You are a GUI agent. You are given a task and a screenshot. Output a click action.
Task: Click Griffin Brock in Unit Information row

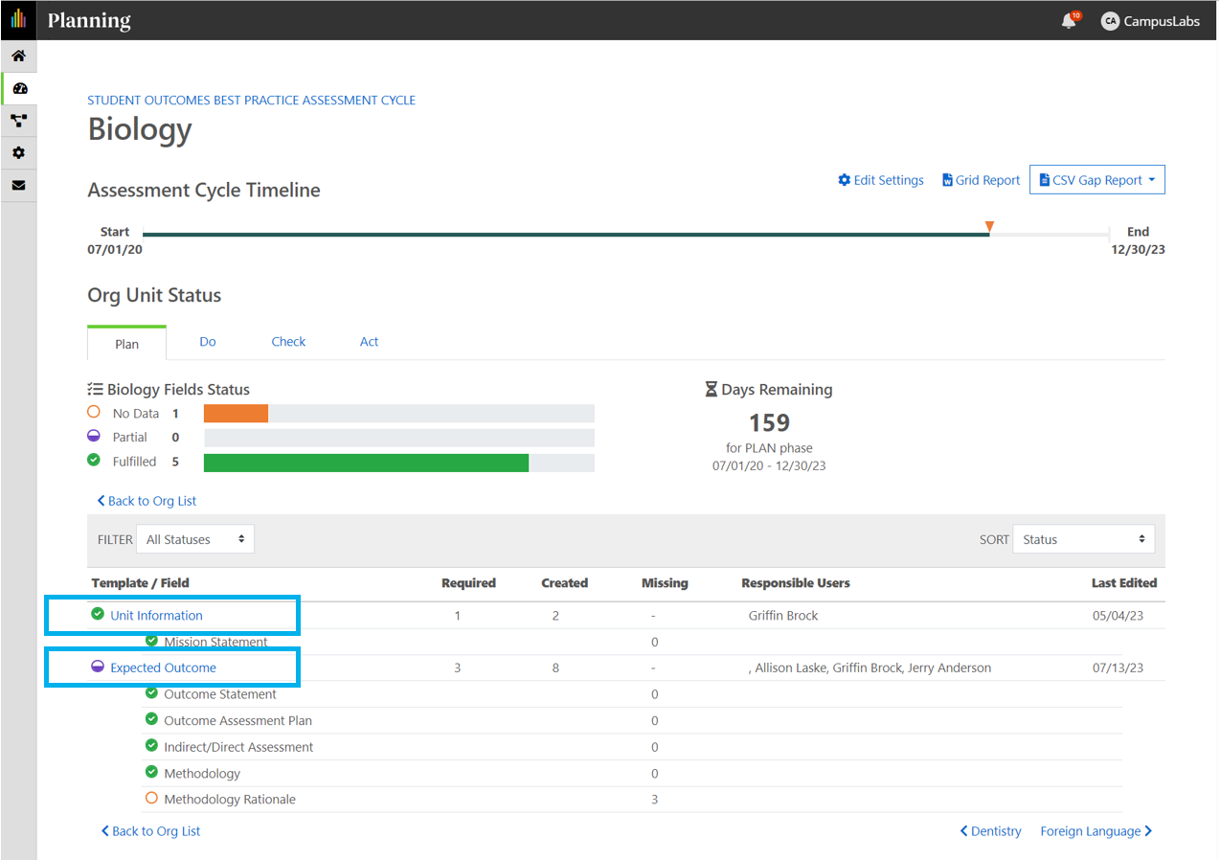(x=783, y=615)
